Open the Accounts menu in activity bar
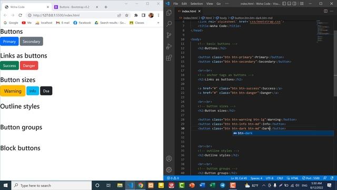337x190 pixels. pyautogui.click(x=169, y=158)
